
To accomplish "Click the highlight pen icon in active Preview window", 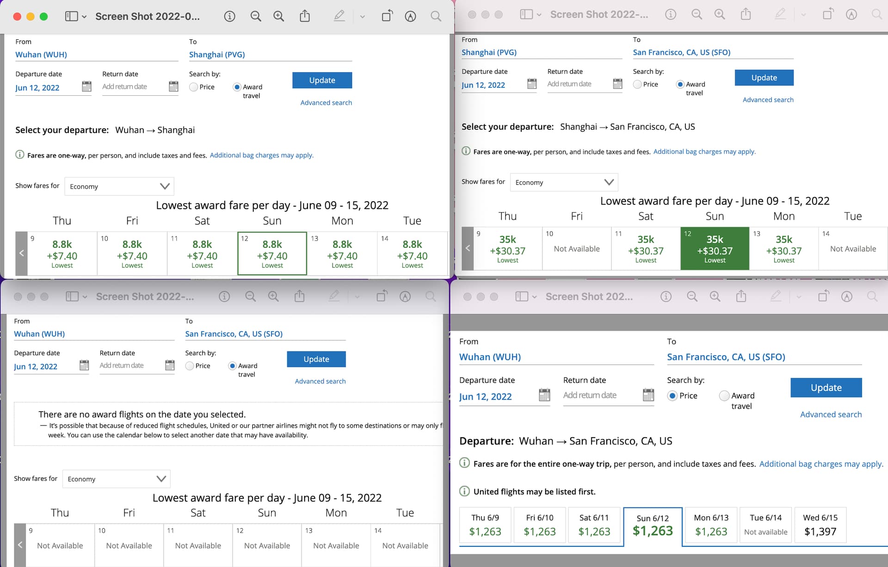I will click(x=339, y=16).
